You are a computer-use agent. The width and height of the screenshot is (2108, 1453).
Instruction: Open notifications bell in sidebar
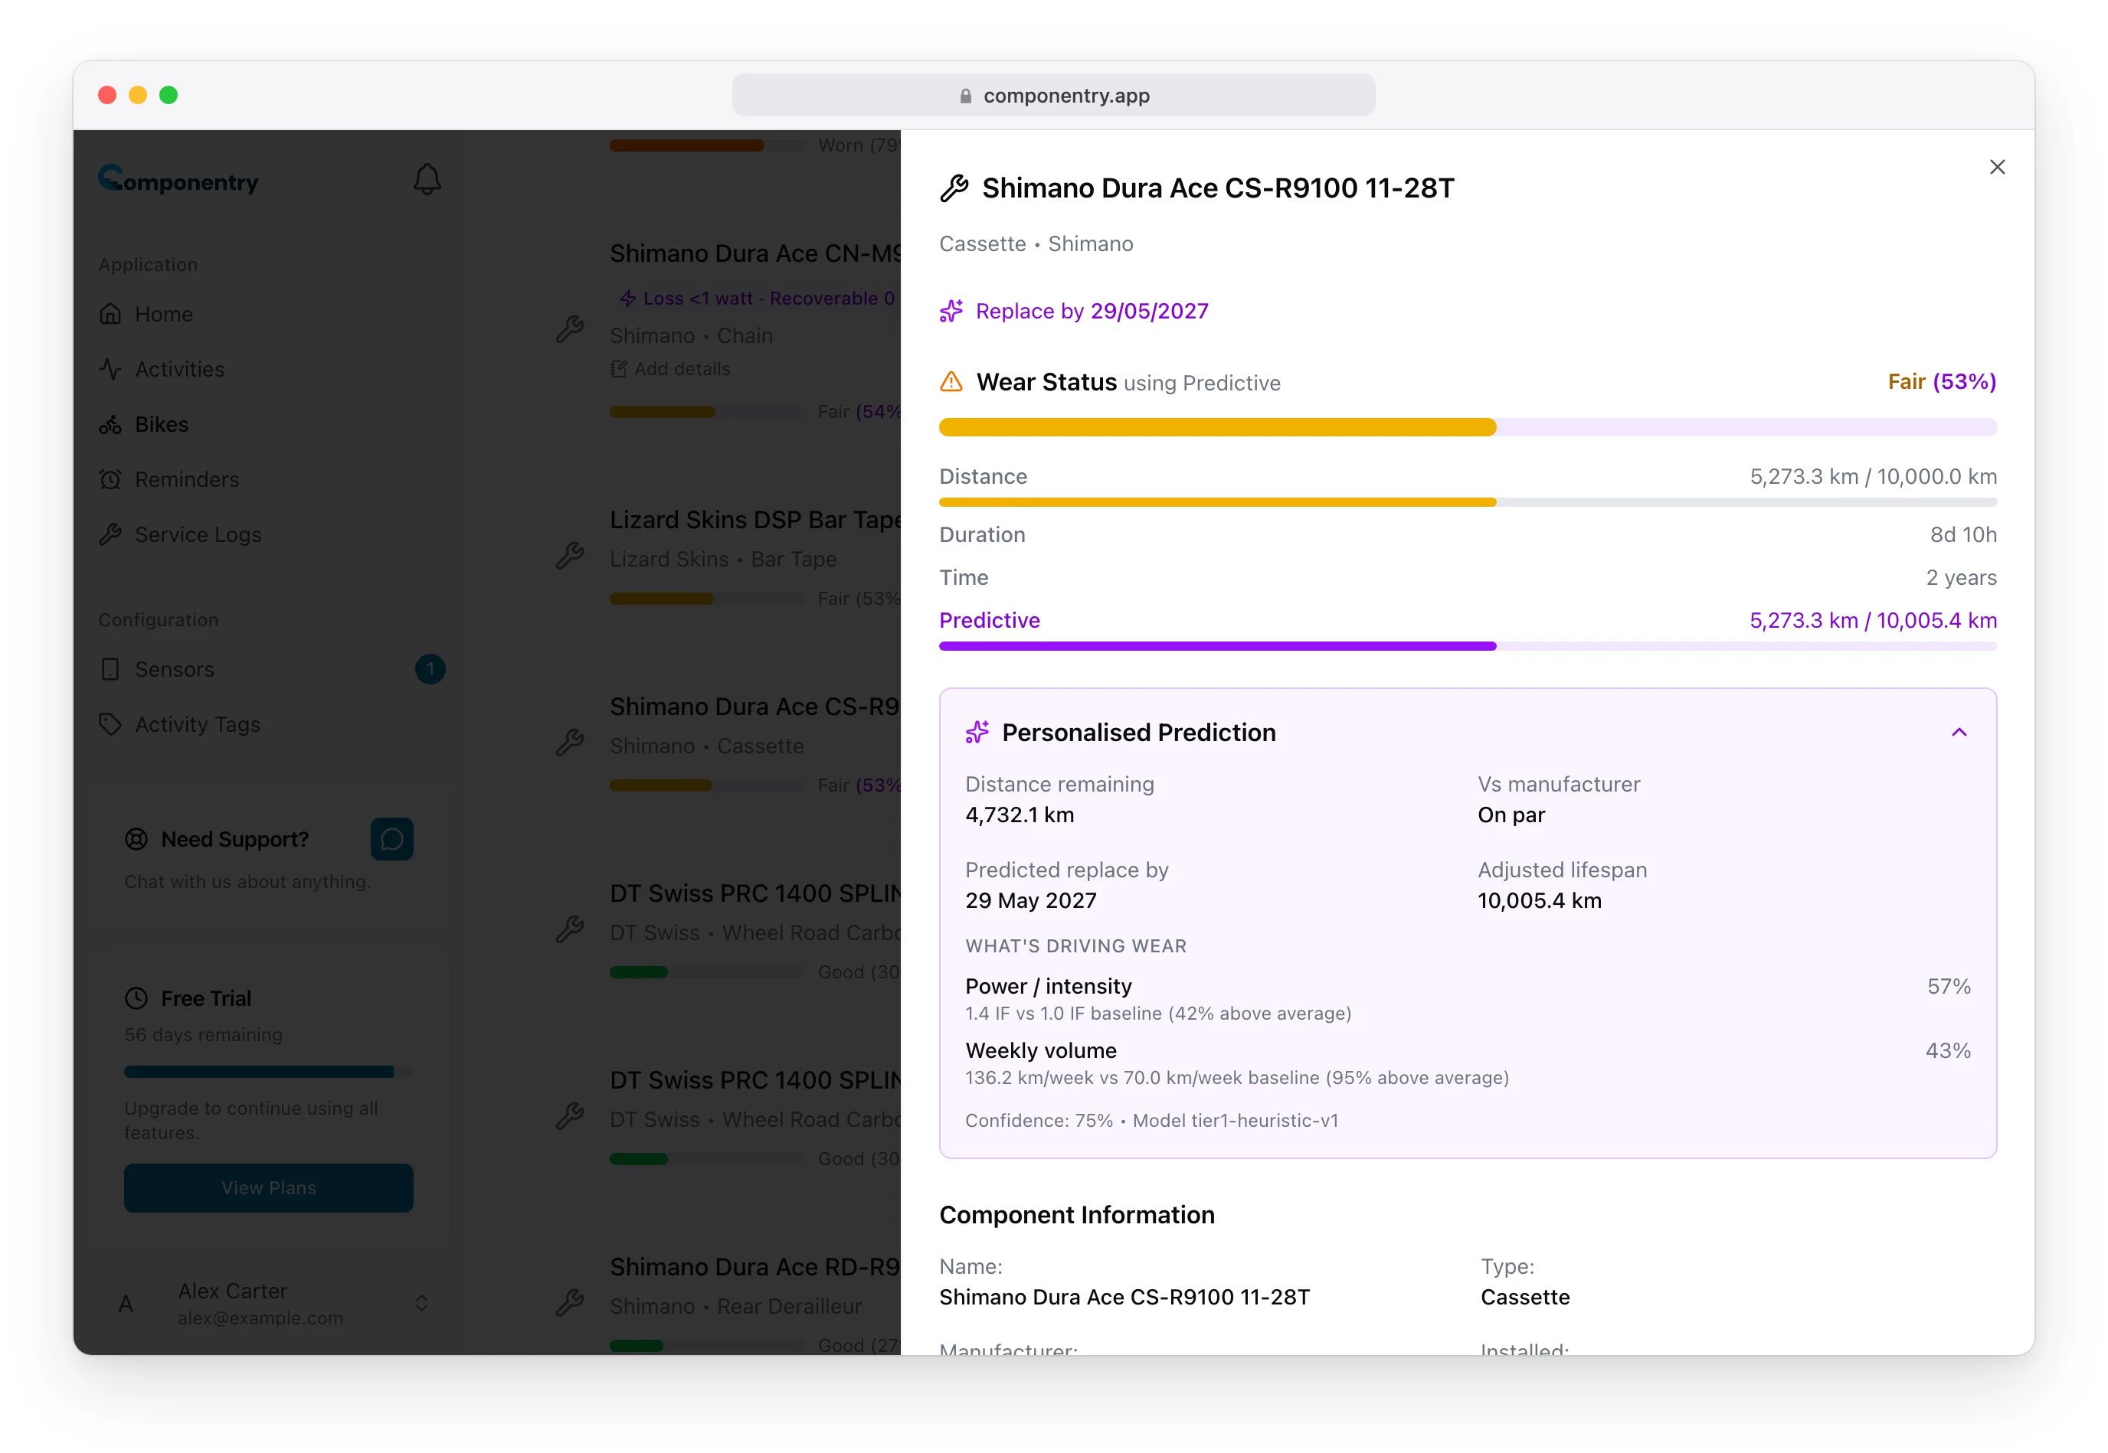pyautogui.click(x=427, y=179)
